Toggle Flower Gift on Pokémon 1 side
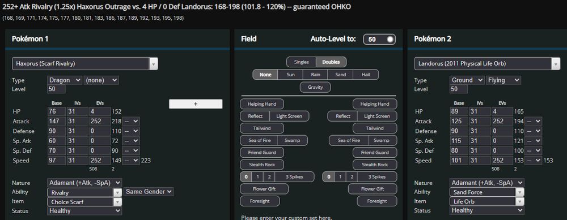Screen dimensions: 567x220 tap(264, 189)
